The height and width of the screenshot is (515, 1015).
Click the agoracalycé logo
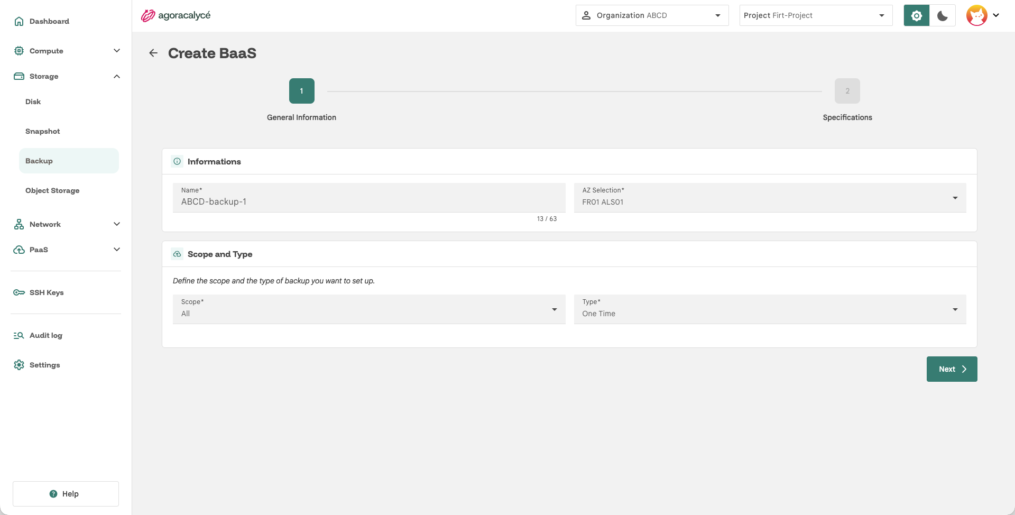[x=176, y=15]
